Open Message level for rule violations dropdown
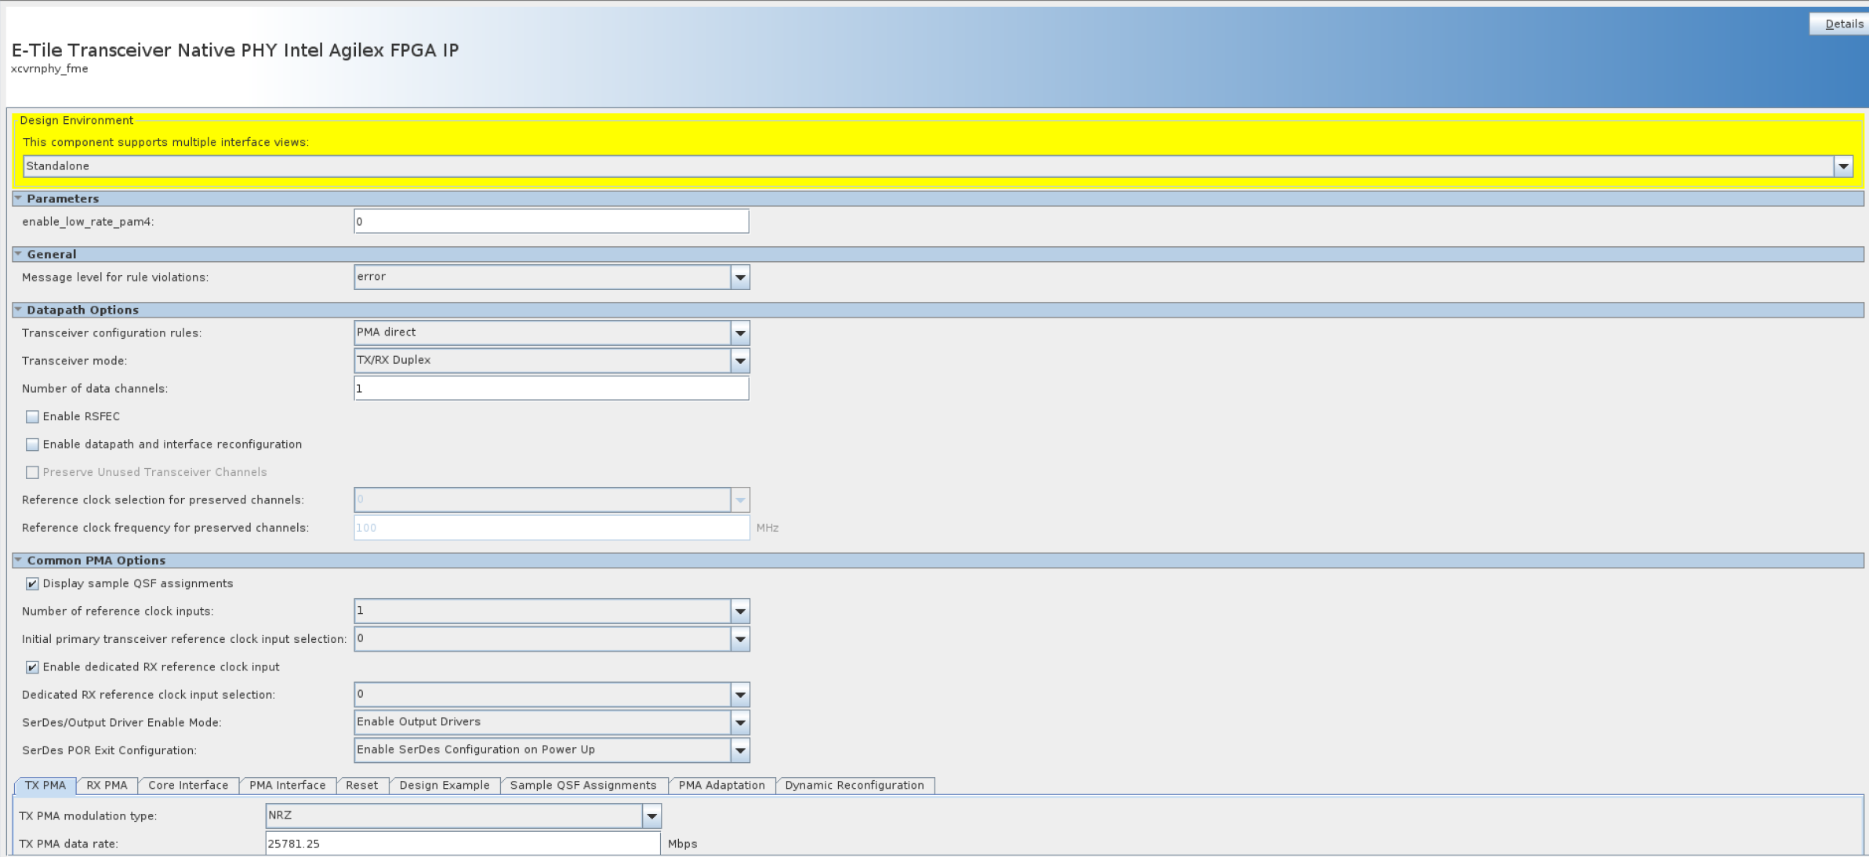The width and height of the screenshot is (1869, 857). pos(739,278)
